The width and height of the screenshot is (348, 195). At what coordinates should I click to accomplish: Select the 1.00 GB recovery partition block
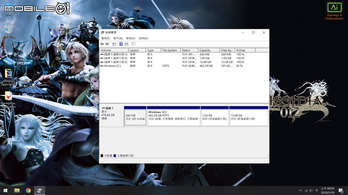click(215, 116)
